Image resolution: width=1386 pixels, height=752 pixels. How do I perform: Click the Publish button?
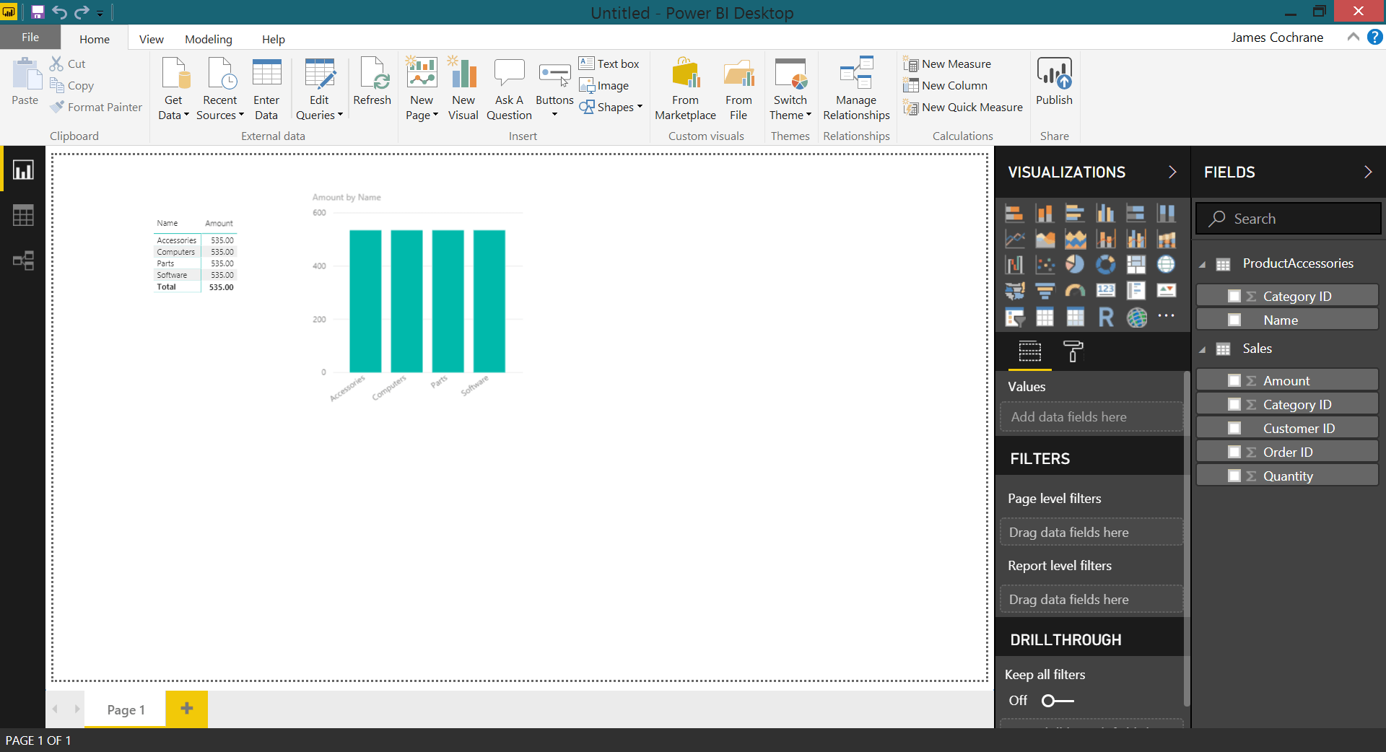click(x=1054, y=82)
